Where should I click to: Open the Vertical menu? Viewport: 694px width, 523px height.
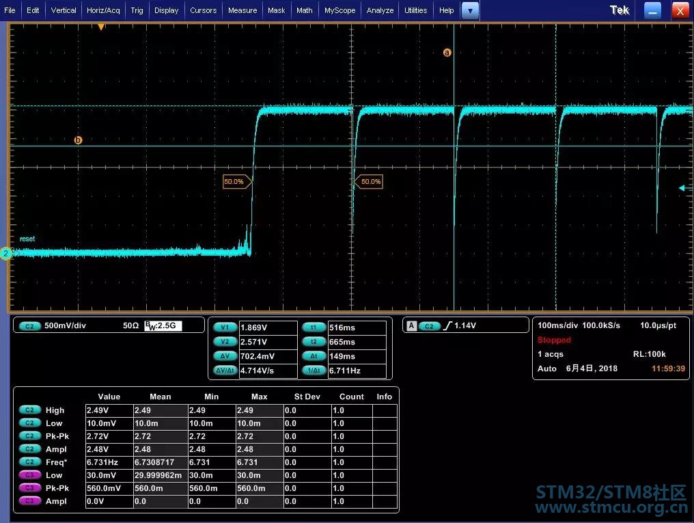tap(64, 10)
